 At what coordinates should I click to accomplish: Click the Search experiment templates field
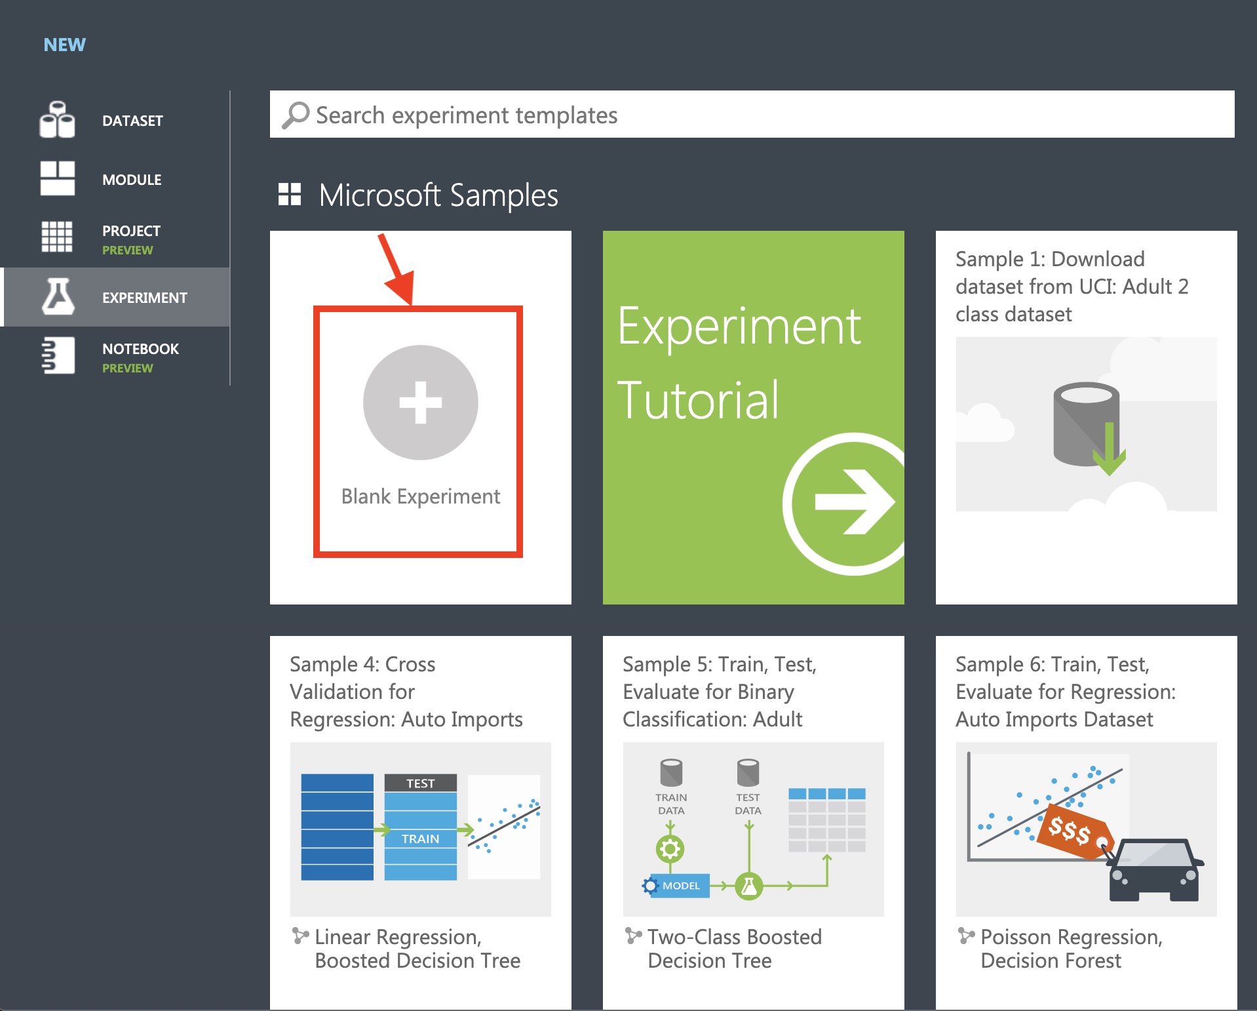(x=752, y=114)
